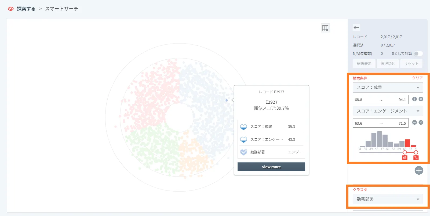Delete the エンゲージメント condition with X icon

click(x=421, y=123)
